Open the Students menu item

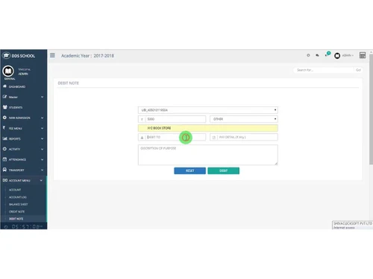click(16, 107)
